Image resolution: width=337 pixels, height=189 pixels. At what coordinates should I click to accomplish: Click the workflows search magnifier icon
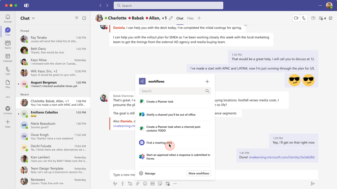(207, 91)
